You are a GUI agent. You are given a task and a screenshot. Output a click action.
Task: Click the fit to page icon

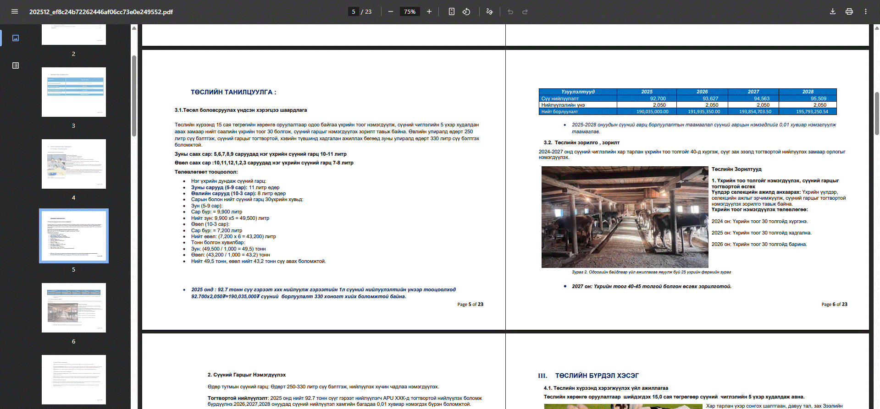coord(452,11)
